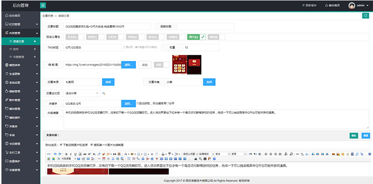Viewport: 373px width, 184px height.
Task: Click the magnifier icon next to 活动分享
Action: point(104,93)
